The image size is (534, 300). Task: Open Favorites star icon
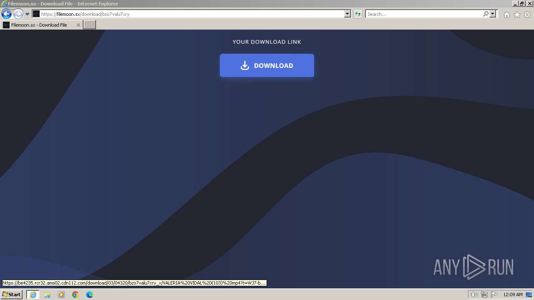coord(517,15)
